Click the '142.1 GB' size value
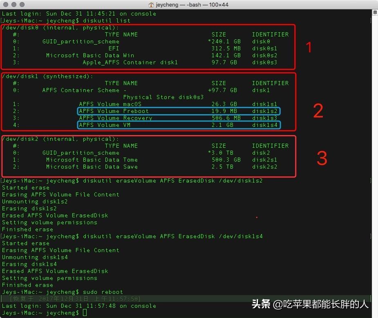 tap(226, 56)
